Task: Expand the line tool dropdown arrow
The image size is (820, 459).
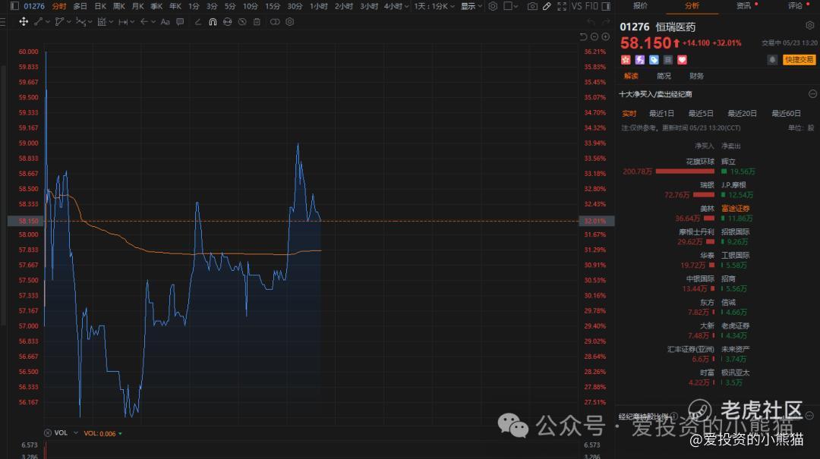Action: point(48,22)
